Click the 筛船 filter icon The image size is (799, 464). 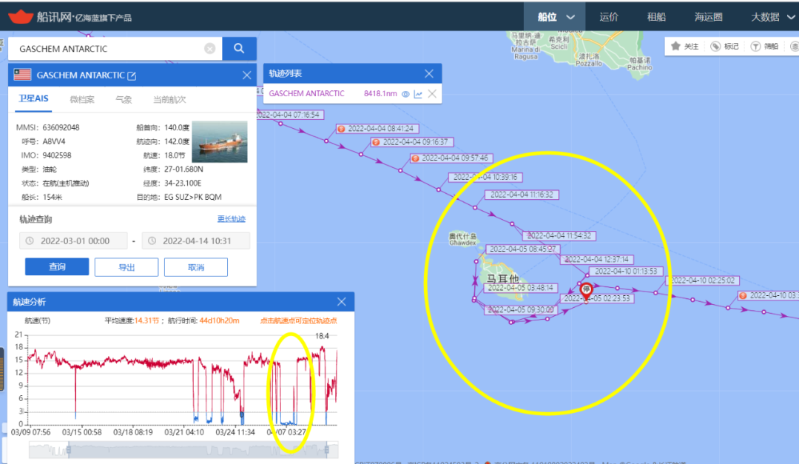click(755, 46)
